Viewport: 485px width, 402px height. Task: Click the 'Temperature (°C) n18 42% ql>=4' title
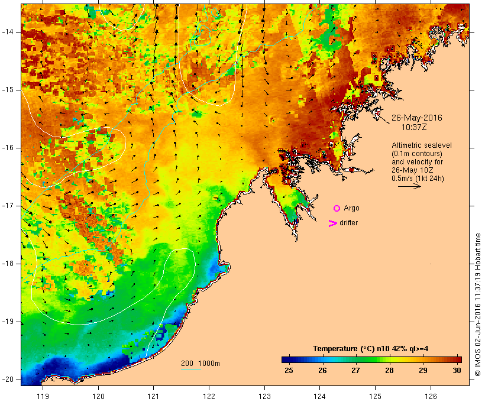point(371,349)
